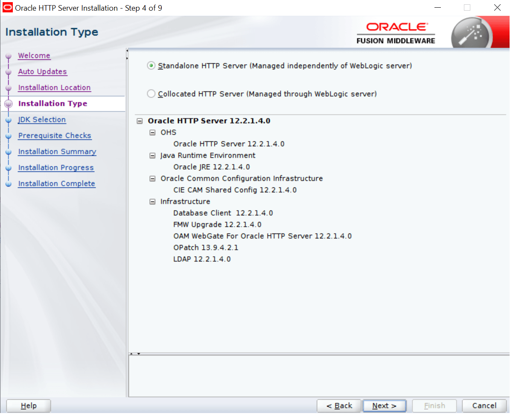Collapse the Oracle HTTP Server 12.2.1.4.0 node

140,121
